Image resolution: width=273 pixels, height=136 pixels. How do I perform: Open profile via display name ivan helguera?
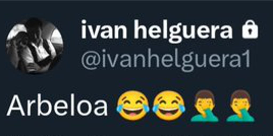tap(156, 31)
